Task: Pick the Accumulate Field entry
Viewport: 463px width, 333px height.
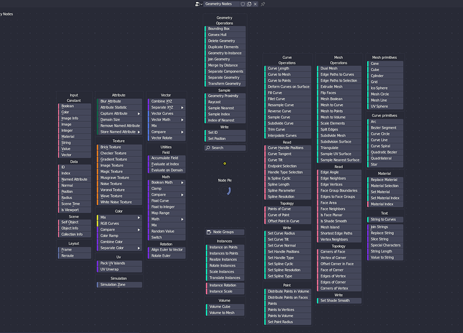Action: [x=166, y=158]
